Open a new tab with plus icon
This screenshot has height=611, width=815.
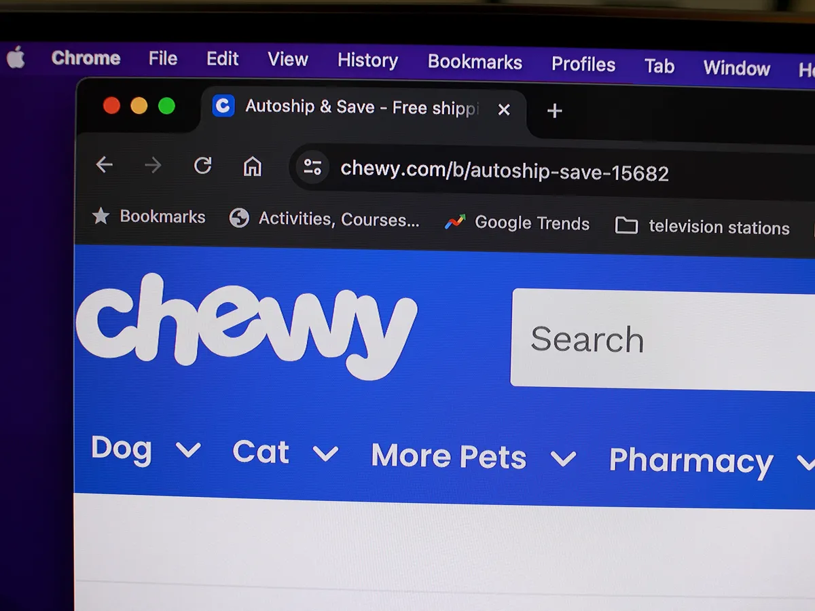click(555, 111)
